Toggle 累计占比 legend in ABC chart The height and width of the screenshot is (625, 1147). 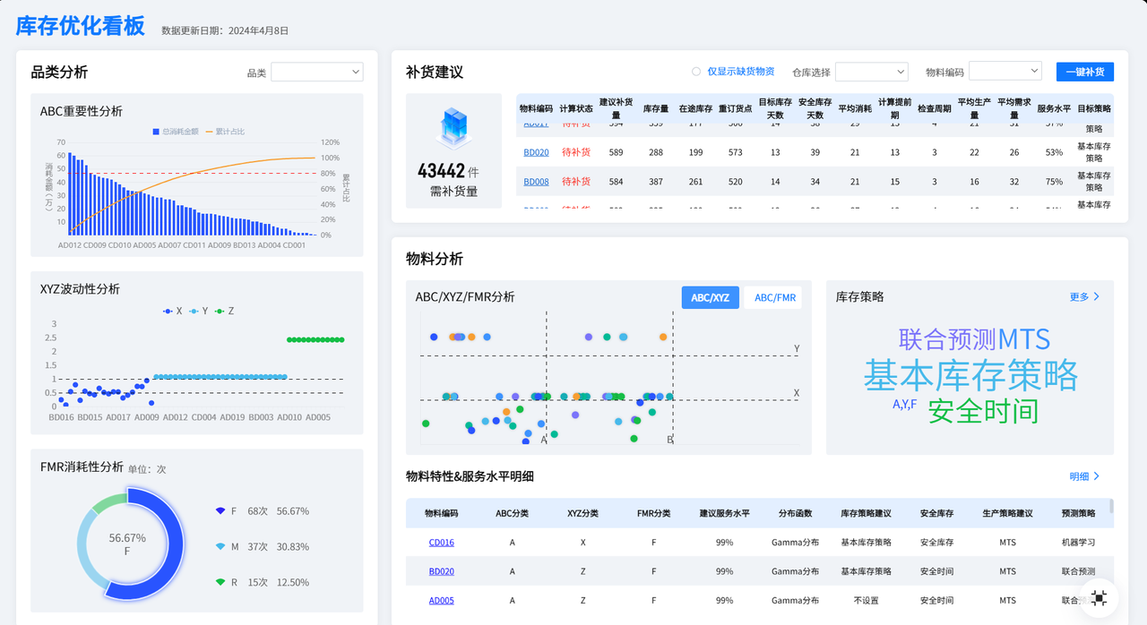click(224, 132)
